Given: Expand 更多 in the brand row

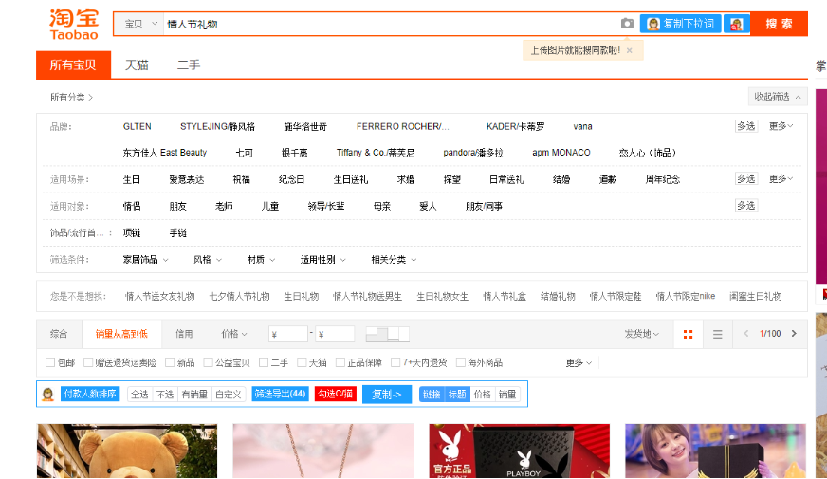Looking at the screenshot, I should [781, 126].
